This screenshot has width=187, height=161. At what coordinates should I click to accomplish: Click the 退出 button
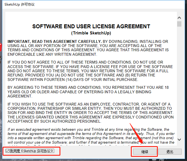point(170,152)
